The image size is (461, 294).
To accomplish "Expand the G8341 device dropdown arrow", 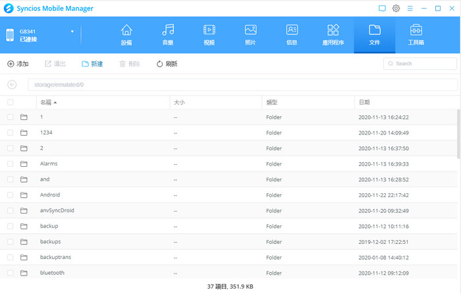I will tap(72, 32).
